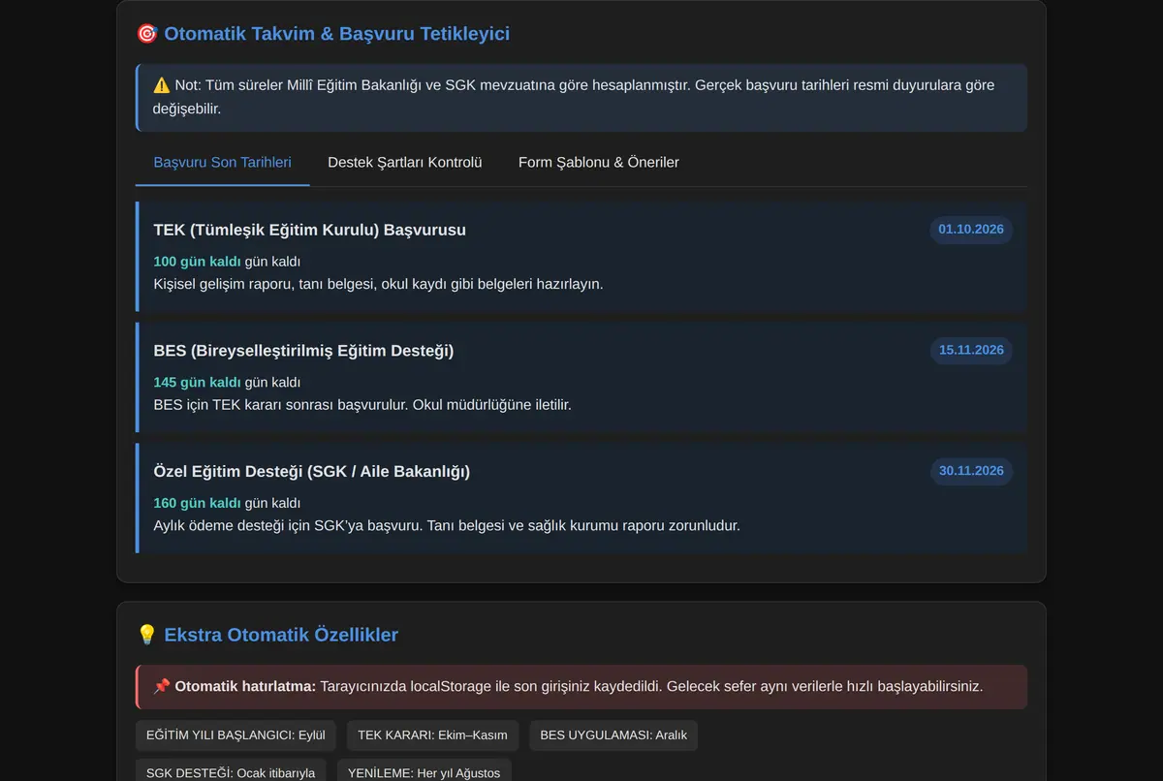The width and height of the screenshot is (1163, 781).
Task: Open the Başvuru Son Tarihleri tab
Action: point(222,162)
